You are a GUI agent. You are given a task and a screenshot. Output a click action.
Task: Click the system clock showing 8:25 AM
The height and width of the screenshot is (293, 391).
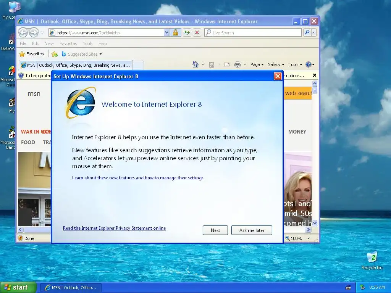coord(377,287)
